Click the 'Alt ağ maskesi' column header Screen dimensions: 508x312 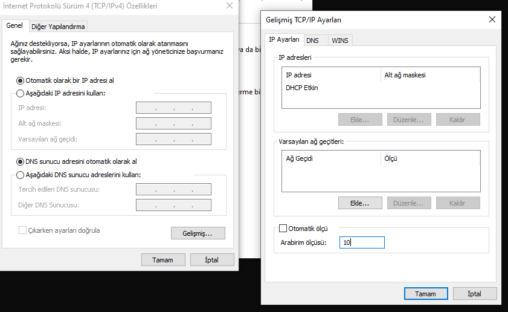[x=430, y=75]
